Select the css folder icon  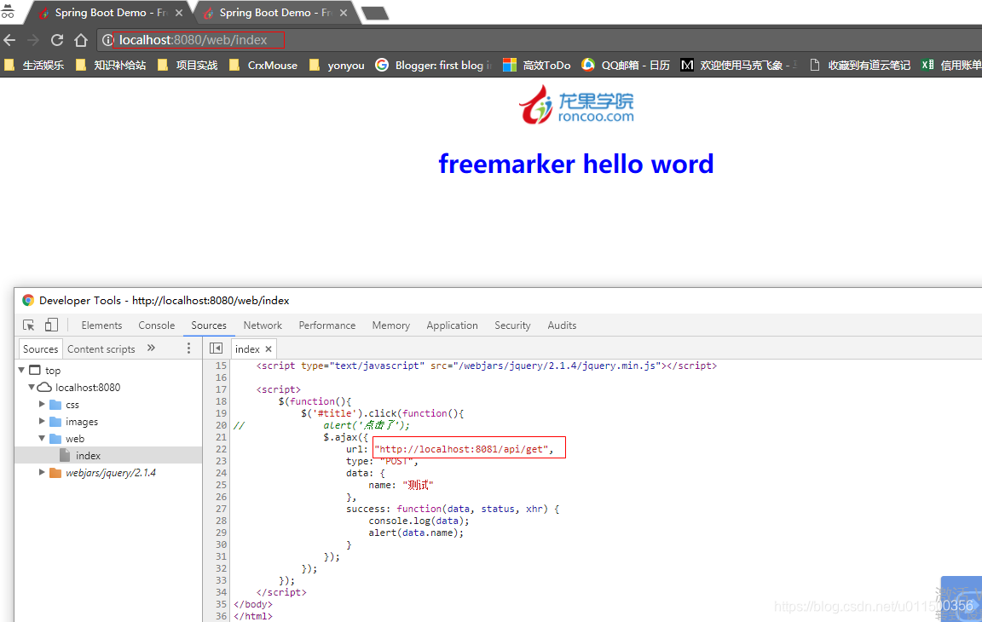tap(55, 404)
